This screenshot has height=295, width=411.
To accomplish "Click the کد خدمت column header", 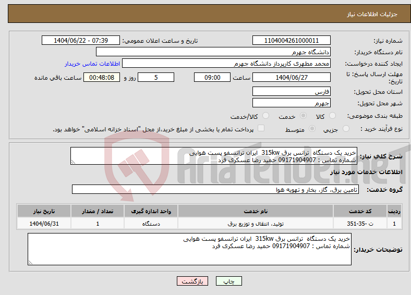I will tap(360, 211).
